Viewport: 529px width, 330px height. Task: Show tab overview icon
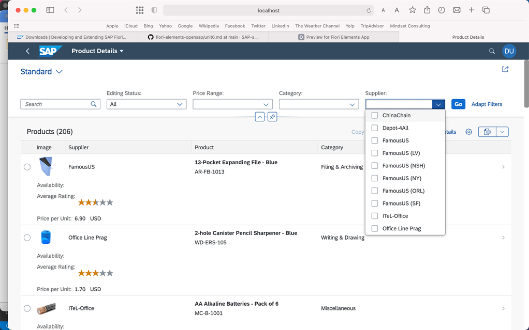486,10
